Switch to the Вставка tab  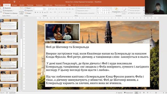point(14,5)
